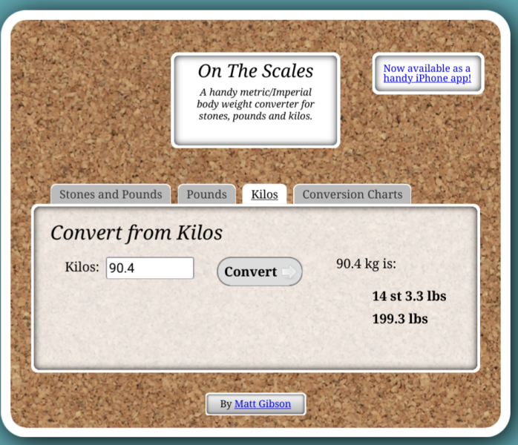
Task: Click the 'On The Scales' title
Action: pos(255,71)
